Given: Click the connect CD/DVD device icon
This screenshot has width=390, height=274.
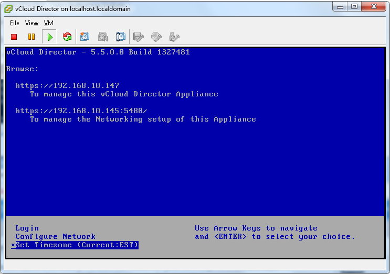Looking at the screenshot, I should coord(156,37).
